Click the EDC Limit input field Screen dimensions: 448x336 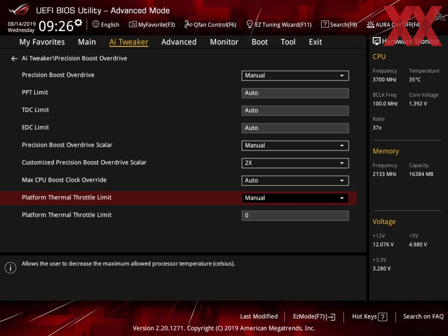[295, 128]
